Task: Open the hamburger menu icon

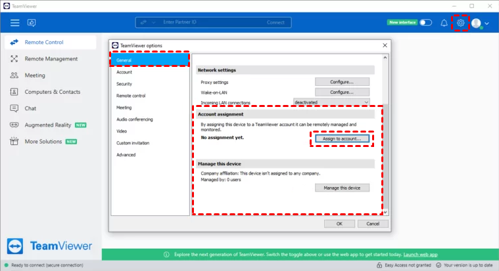Action: (14, 22)
